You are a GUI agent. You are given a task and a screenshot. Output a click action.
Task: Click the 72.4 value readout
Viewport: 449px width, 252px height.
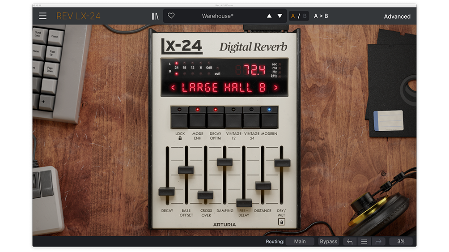[x=254, y=70]
